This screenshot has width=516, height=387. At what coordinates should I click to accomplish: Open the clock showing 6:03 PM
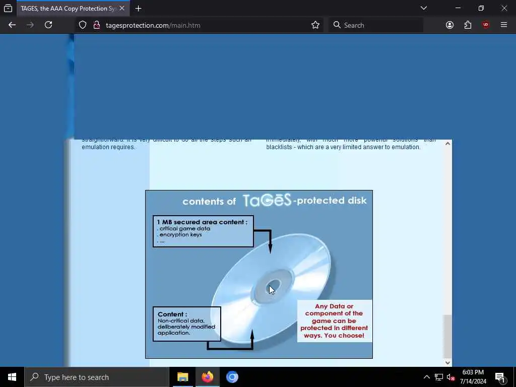tap(473, 377)
